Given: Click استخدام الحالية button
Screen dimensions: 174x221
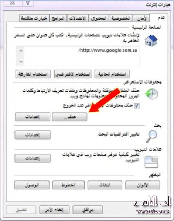Looking at the screenshot, I should (112, 74).
